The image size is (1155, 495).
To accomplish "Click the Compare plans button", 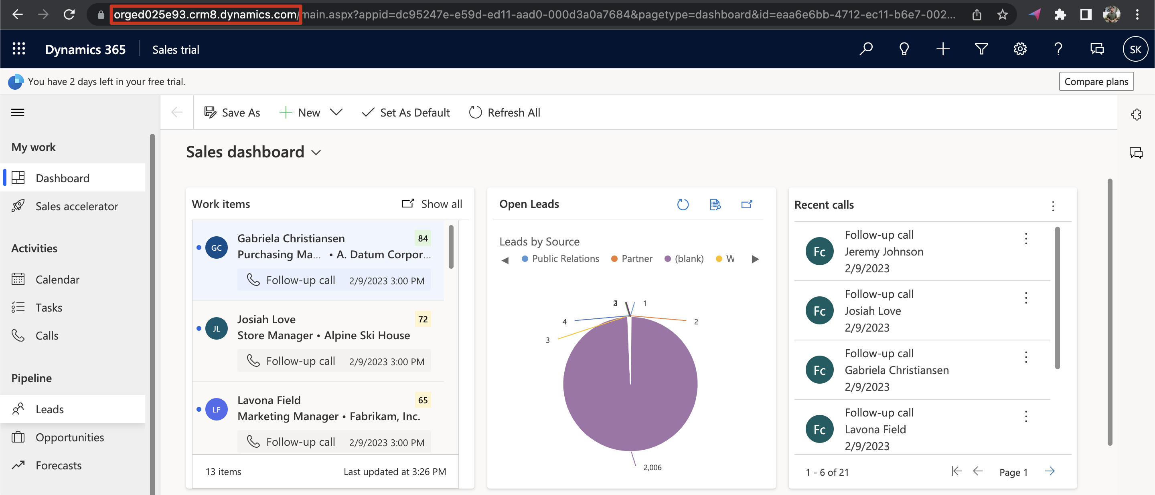I will coord(1096,81).
